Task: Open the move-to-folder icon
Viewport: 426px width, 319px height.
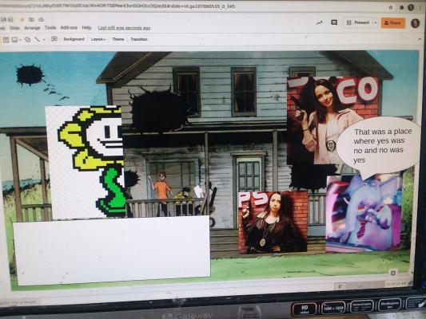Action: click(31, 19)
